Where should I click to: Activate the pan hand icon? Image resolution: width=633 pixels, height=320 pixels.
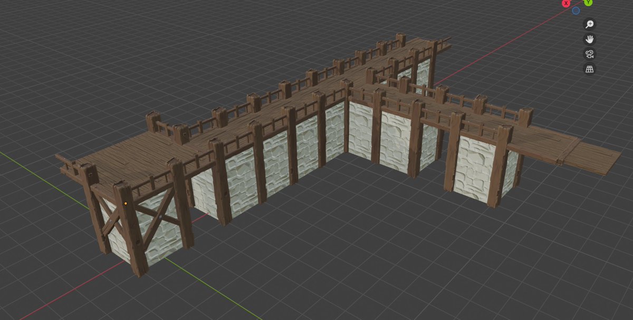[x=589, y=39]
